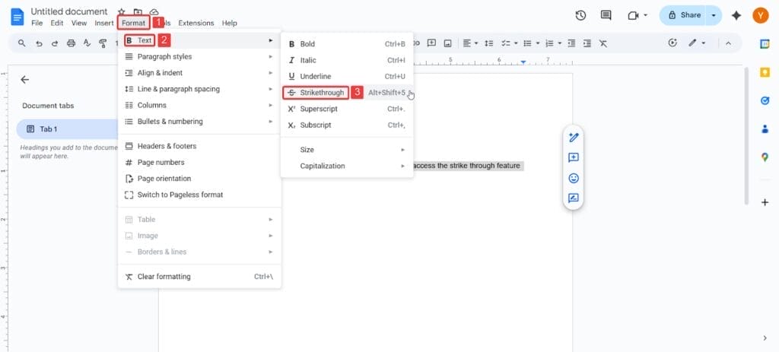Add a comment from toolbar

point(432,43)
